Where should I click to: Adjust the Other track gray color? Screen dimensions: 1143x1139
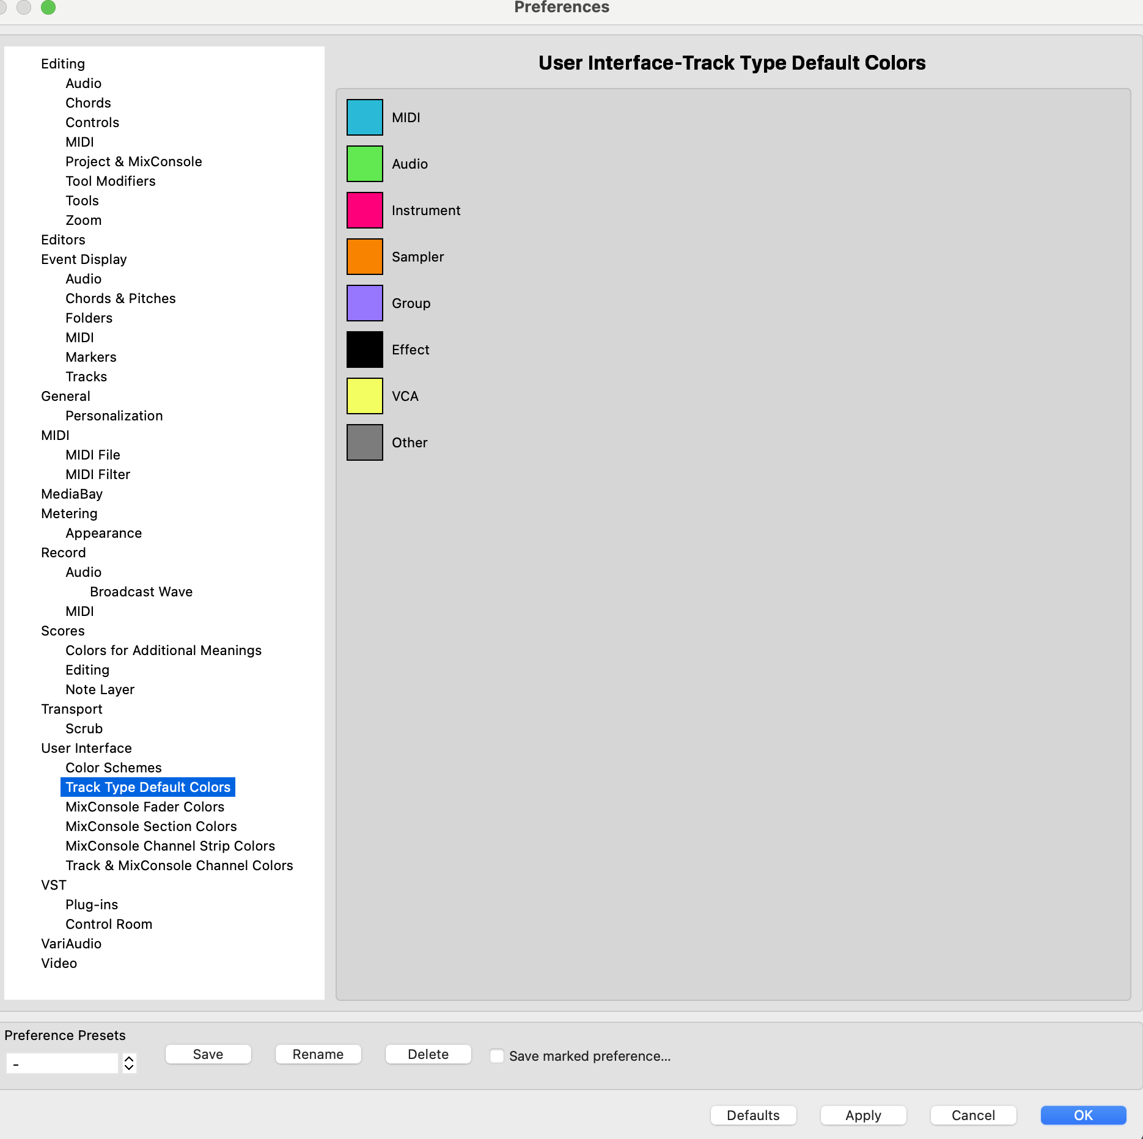(364, 442)
